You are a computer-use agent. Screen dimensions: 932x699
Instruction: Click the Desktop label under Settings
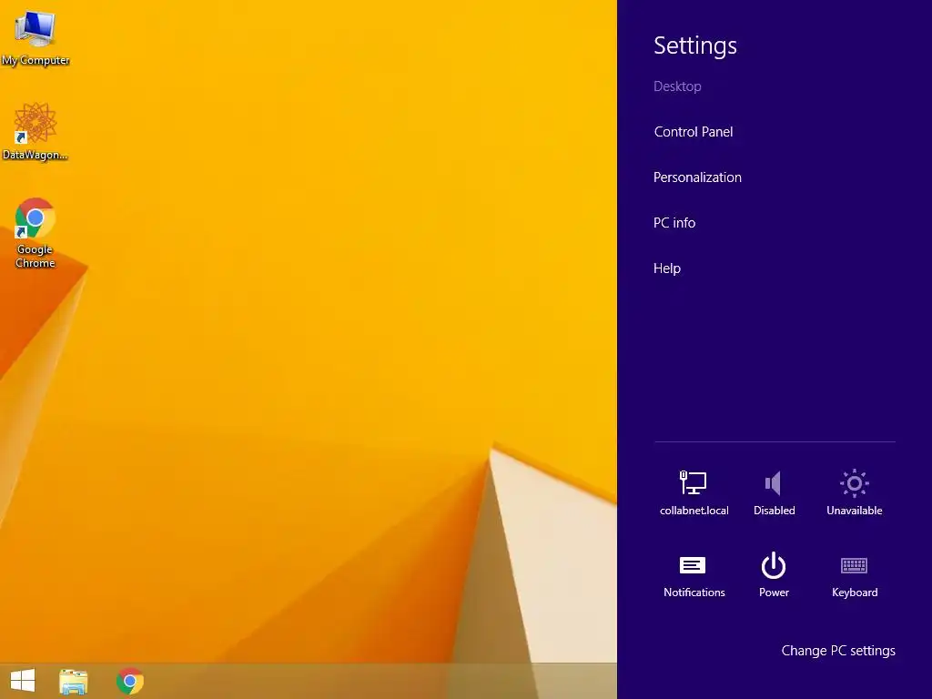[x=677, y=86]
